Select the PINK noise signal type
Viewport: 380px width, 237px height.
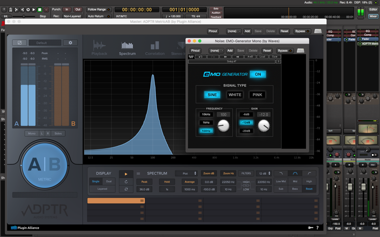point(257,95)
